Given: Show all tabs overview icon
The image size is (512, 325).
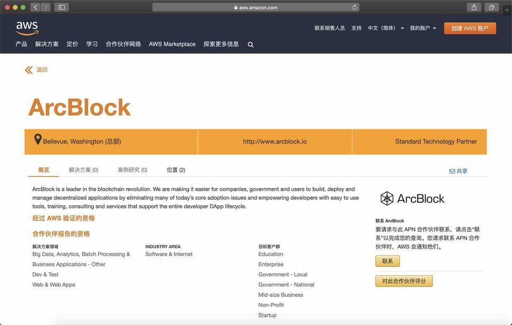Looking at the screenshot, I should (491, 7).
